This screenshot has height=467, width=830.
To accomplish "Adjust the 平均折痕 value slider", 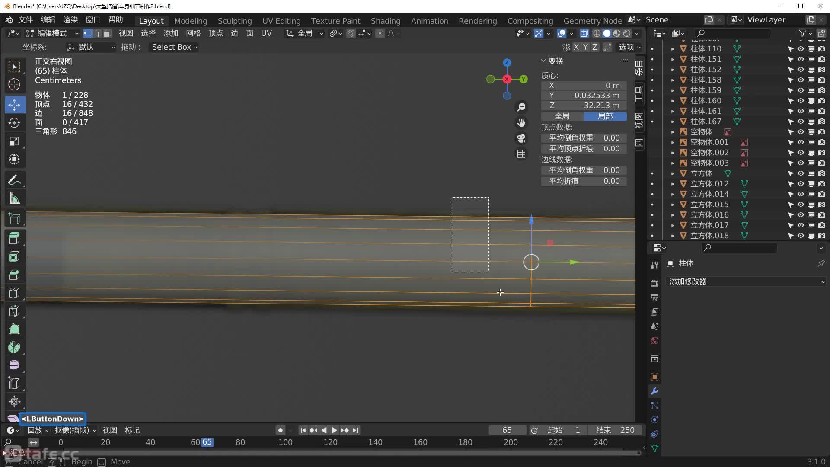I will tap(584, 181).
